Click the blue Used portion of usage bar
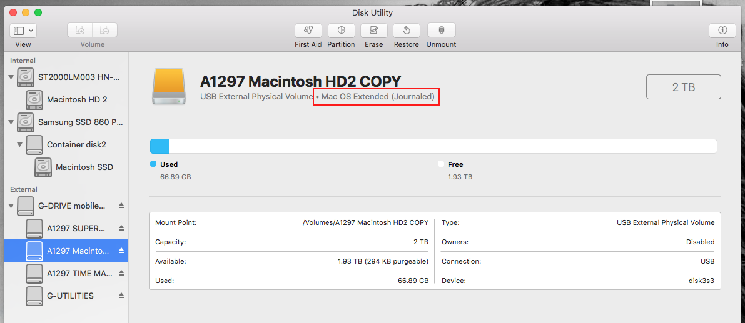This screenshot has height=323, width=745. 159,146
